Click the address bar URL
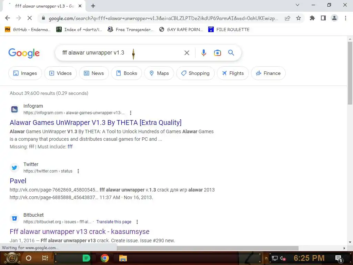The height and width of the screenshot is (265, 353). tap(163, 18)
